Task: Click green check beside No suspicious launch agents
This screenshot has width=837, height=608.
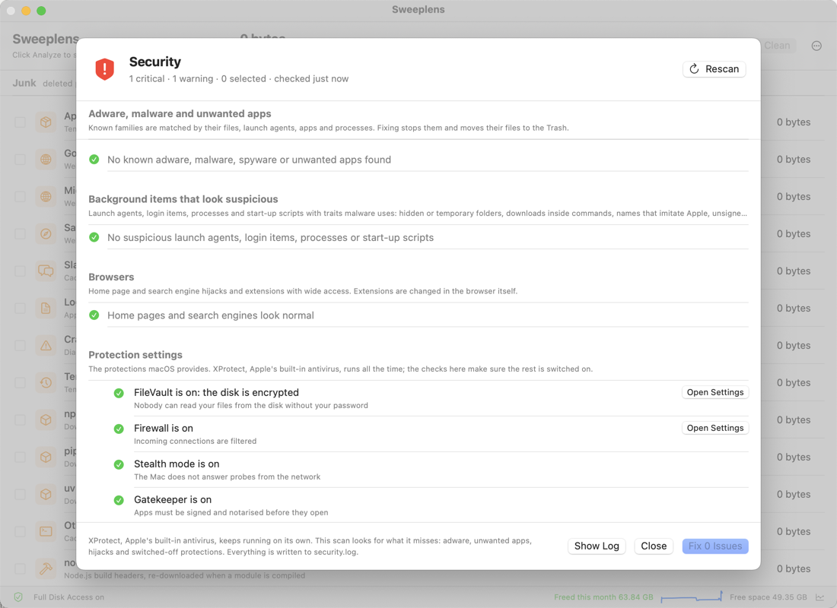Action: tap(94, 237)
